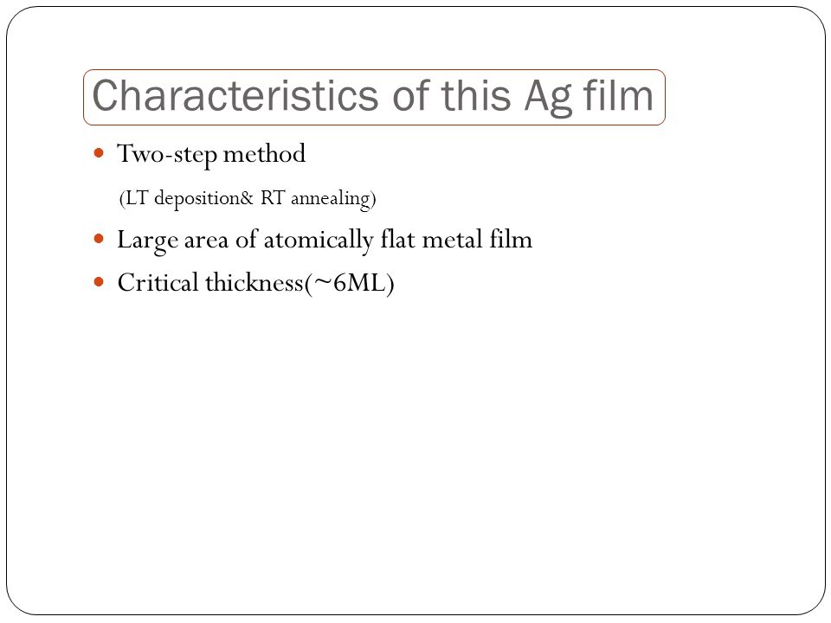831x623 pixels.
Task: Click the orange bullet beside Large area
Action: click(x=99, y=239)
